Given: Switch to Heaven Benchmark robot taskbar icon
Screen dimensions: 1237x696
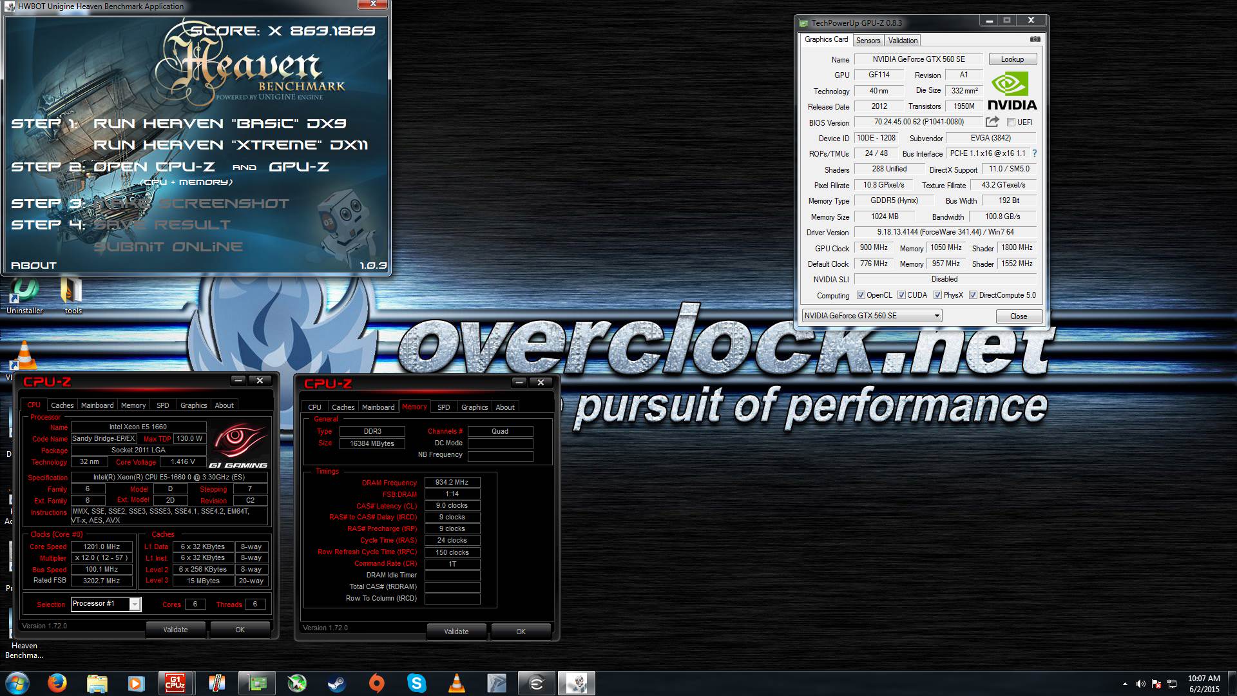Looking at the screenshot, I should pos(576,683).
